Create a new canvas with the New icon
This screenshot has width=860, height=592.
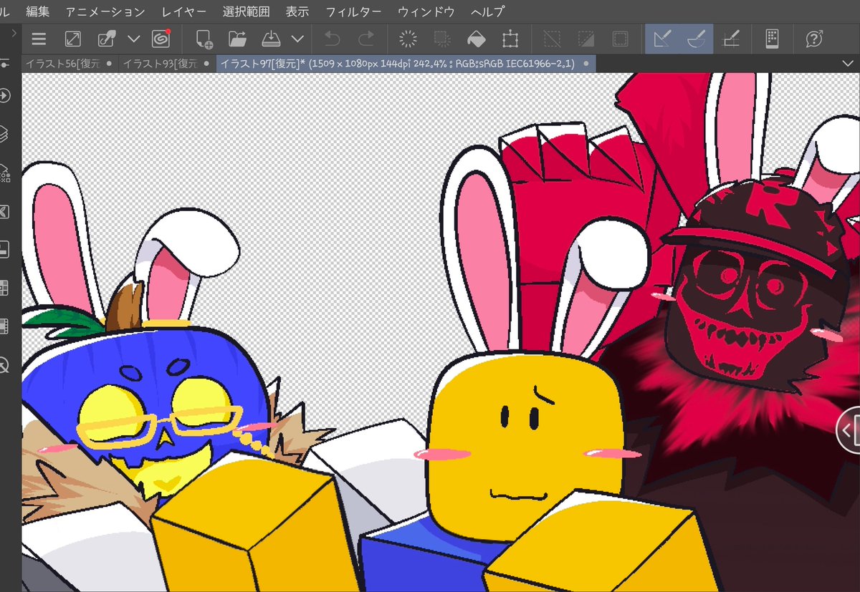tap(204, 39)
